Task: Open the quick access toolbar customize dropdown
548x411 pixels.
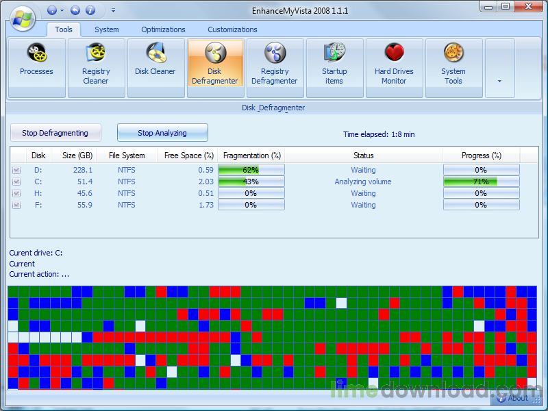Action: pyautogui.click(x=113, y=10)
